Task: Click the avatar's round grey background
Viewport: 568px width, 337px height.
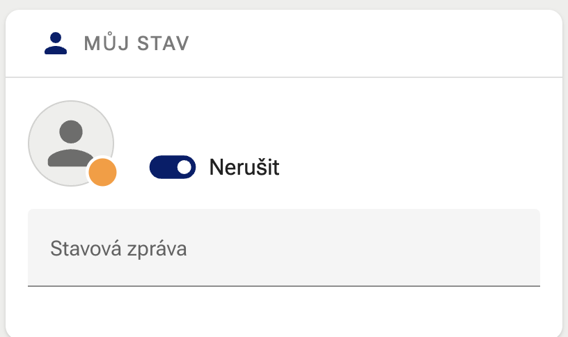Action: 43,125
